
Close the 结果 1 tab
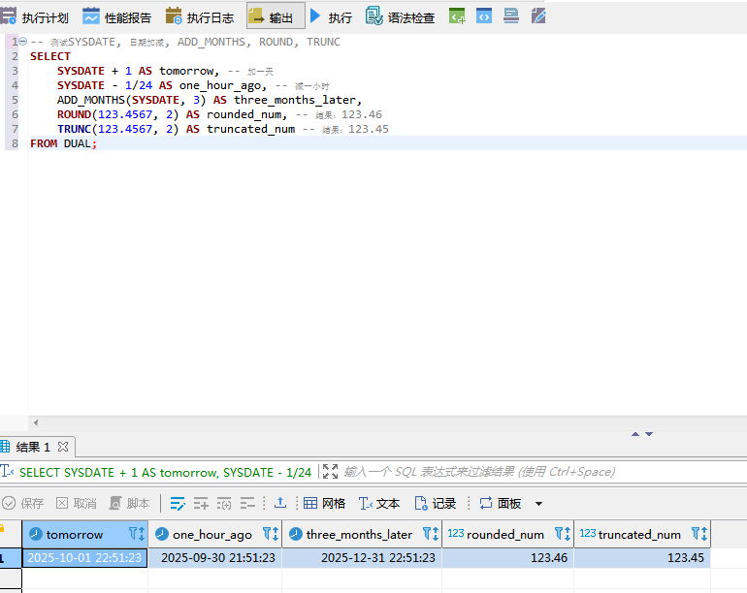[64, 447]
